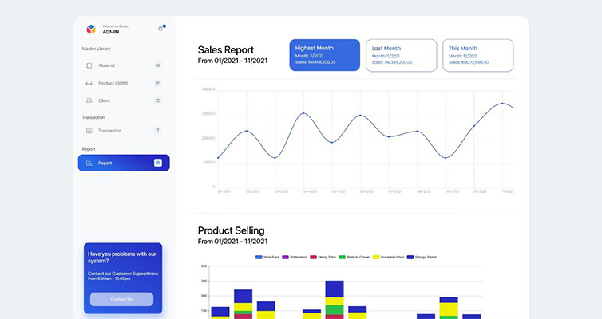Click the Report chart icon

click(89, 163)
